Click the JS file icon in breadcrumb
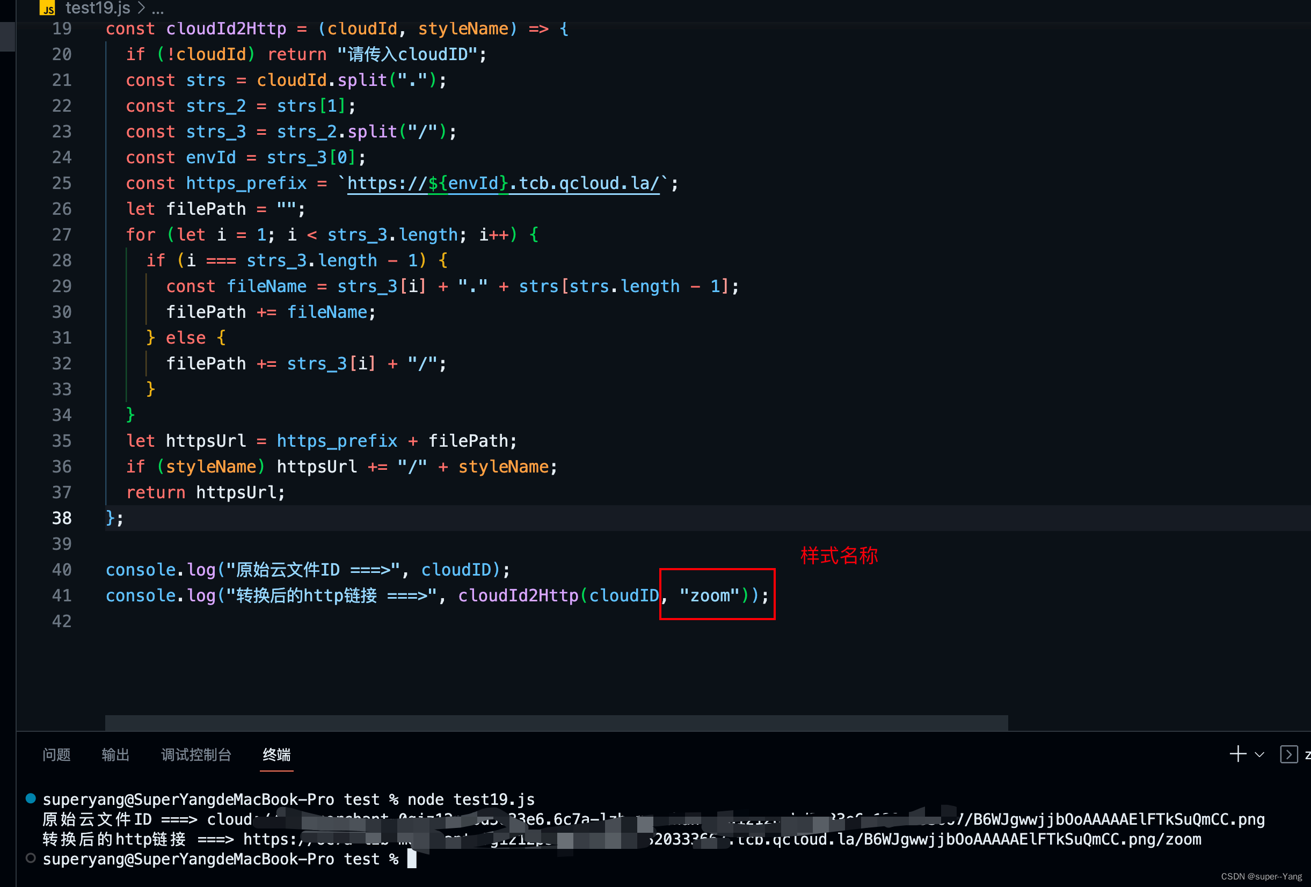The width and height of the screenshot is (1311, 887). point(47,8)
